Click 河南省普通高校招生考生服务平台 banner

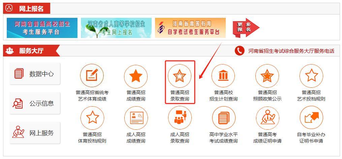(42, 28)
